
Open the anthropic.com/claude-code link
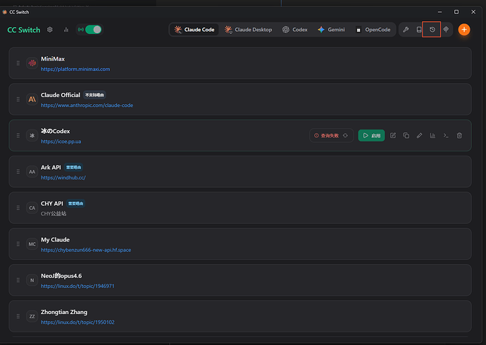(87, 106)
